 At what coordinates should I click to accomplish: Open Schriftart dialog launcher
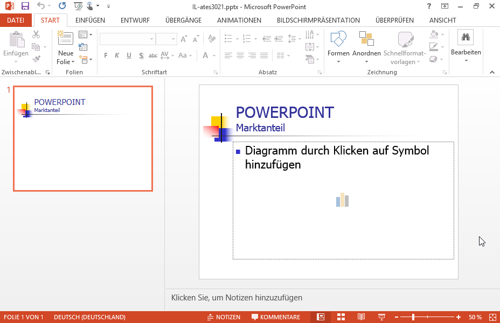tap(216, 73)
